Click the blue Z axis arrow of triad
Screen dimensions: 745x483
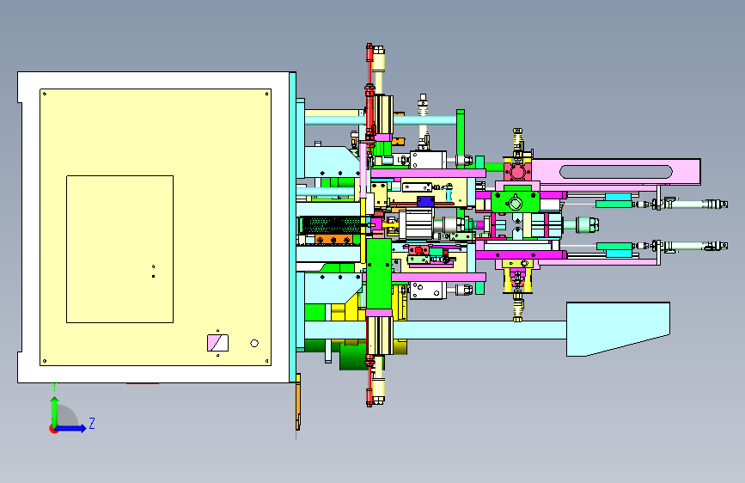[71, 428]
